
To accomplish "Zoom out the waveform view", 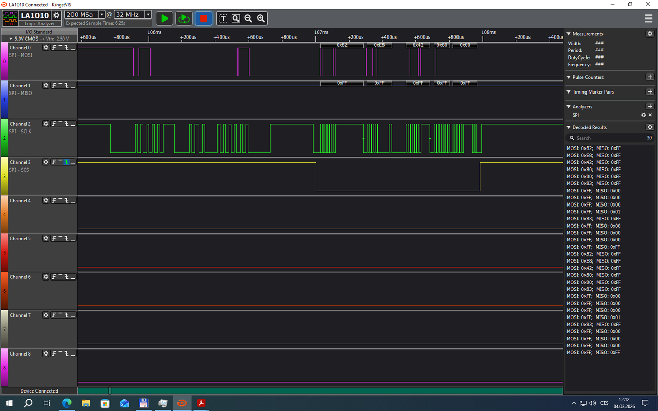I will 248,18.
